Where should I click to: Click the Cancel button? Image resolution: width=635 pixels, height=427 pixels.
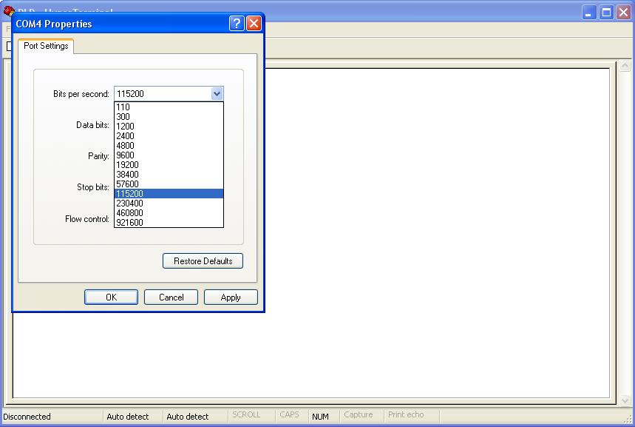point(171,297)
